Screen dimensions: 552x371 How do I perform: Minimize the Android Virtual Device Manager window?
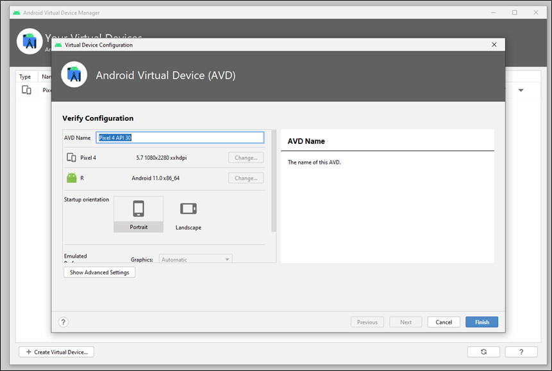(493, 12)
